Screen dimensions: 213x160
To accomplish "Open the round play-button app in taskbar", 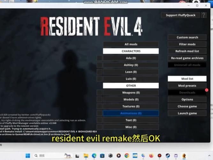I will tap(118, 156).
